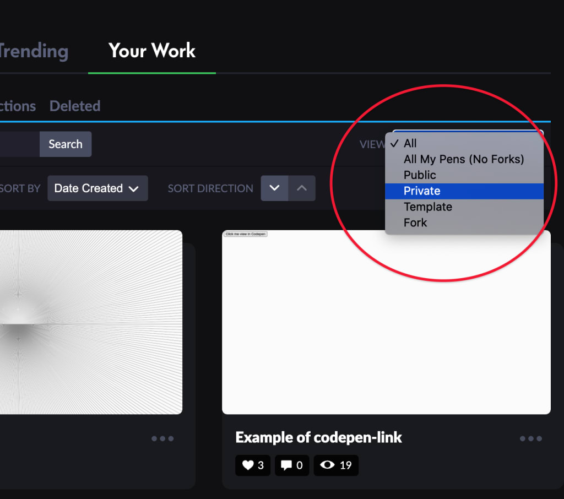
Task: Choose All My Pens (No Forks)
Action: point(464,159)
